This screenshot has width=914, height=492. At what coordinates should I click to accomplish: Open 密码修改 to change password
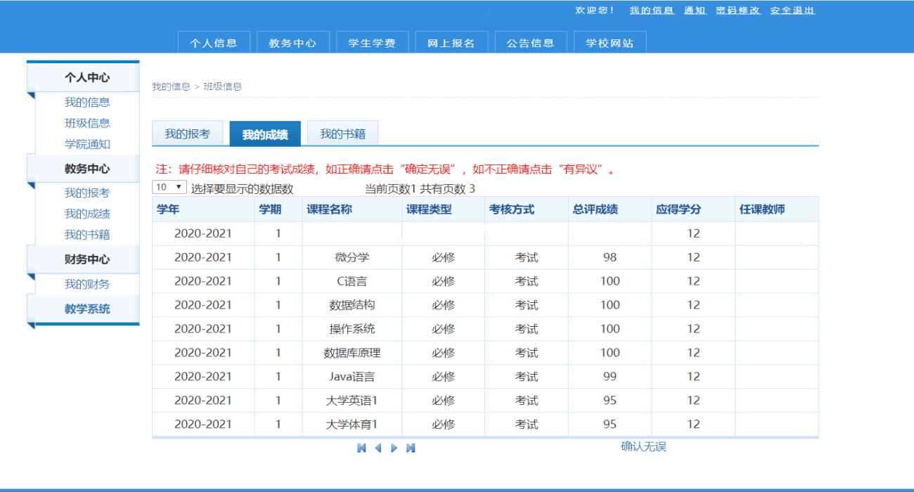click(738, 11)
